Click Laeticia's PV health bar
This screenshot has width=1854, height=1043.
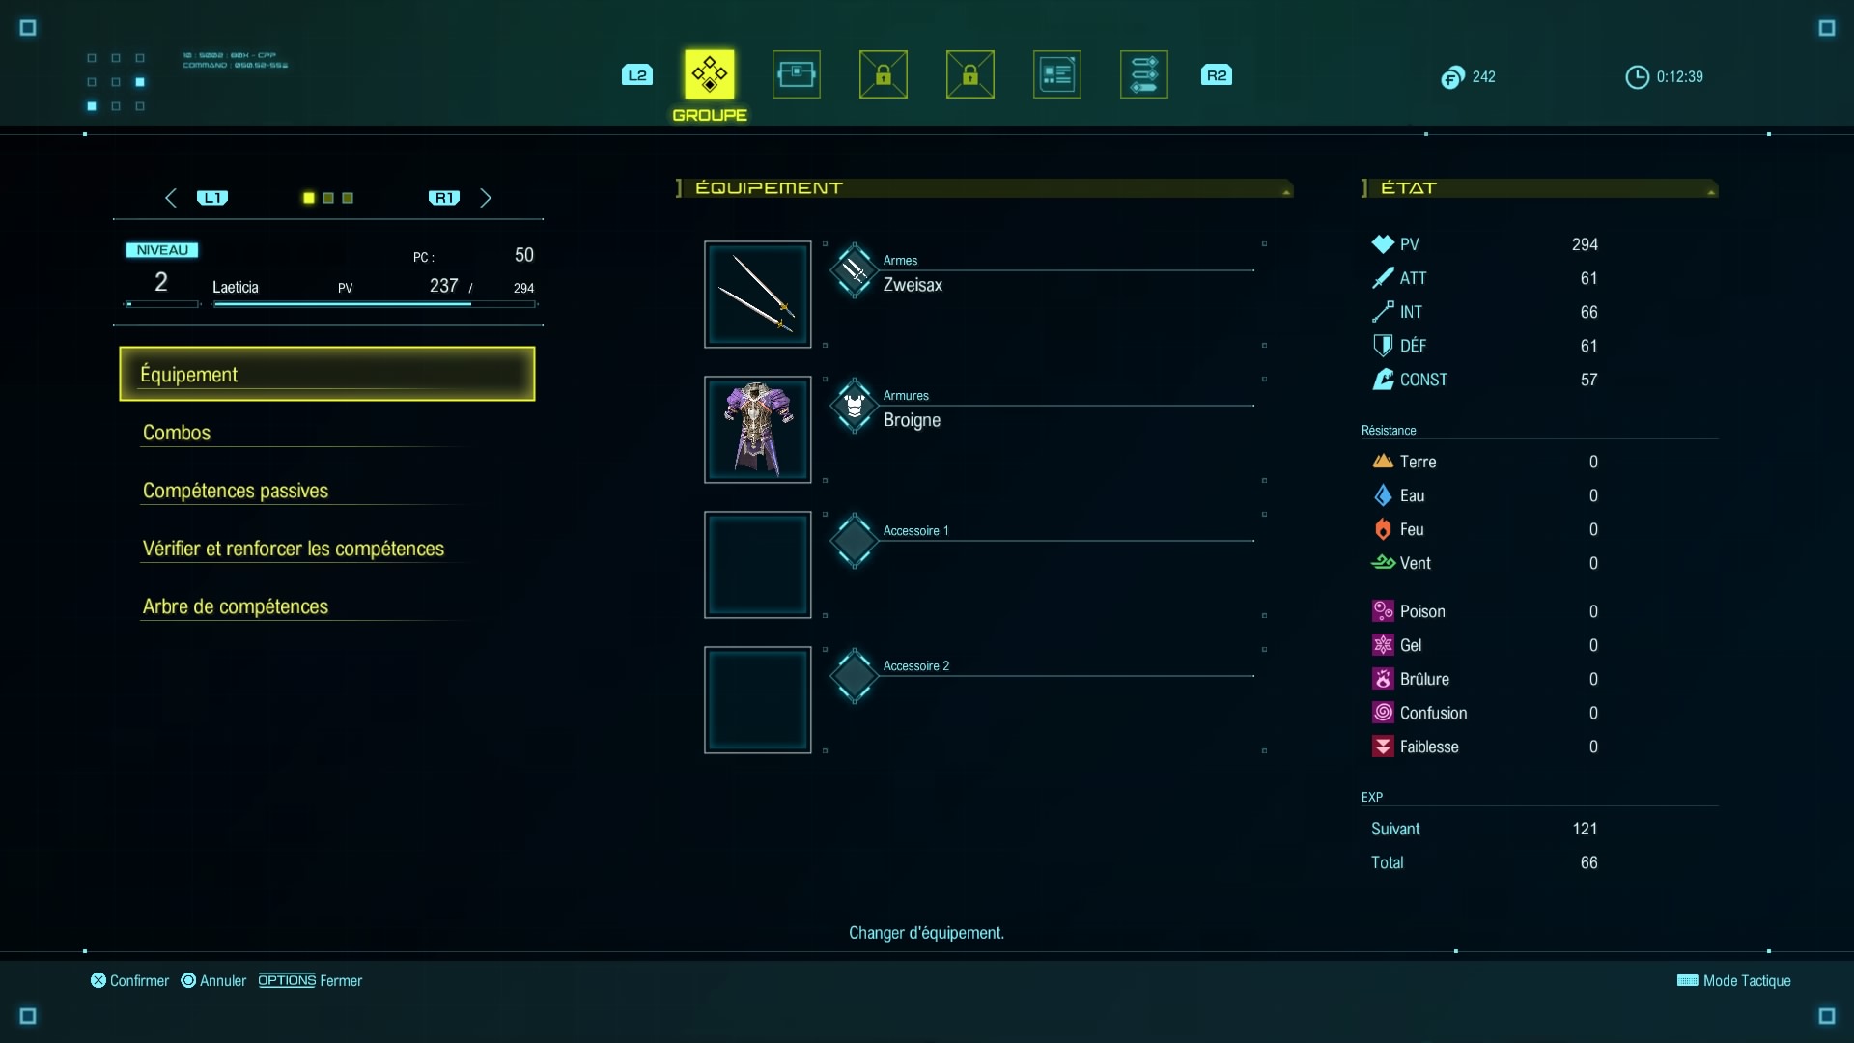click(374, 304)
